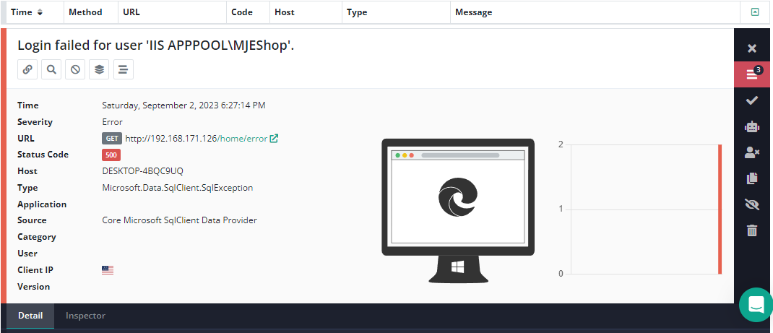
Task: Click the external link icon after the URL
Action: (274, 139)
